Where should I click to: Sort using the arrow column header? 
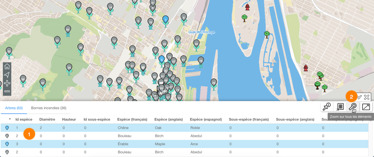click(10, 119)
